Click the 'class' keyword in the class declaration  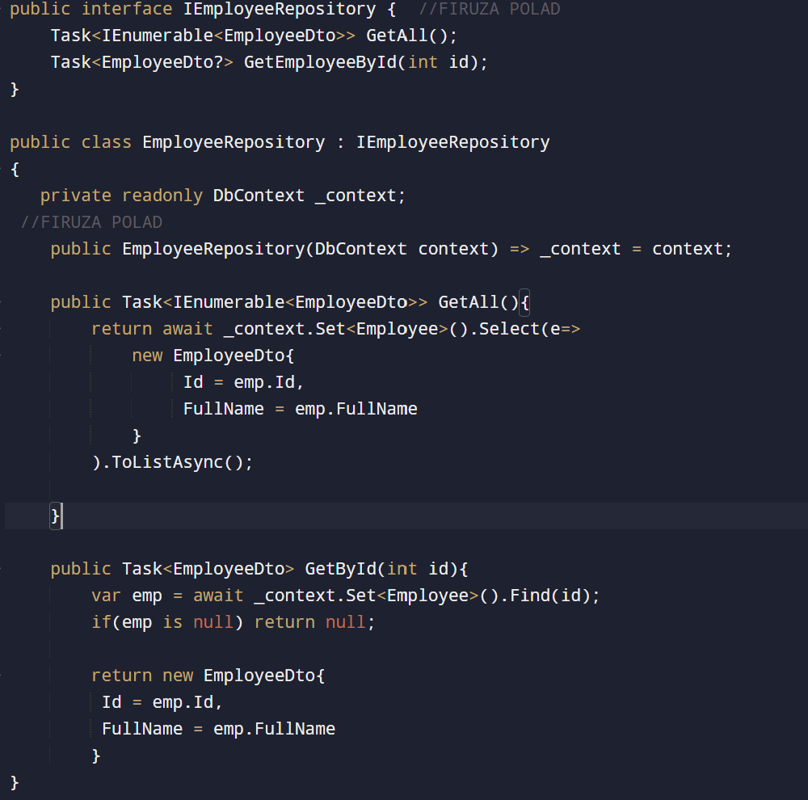106,142
